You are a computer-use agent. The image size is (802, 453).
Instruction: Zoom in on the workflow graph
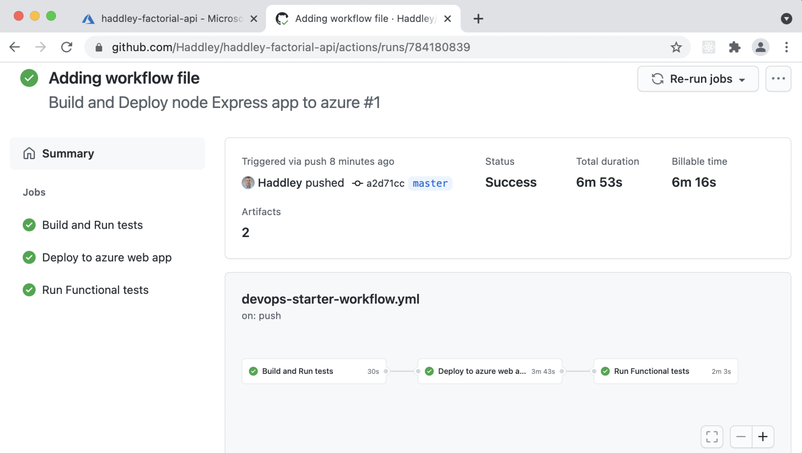[763, 436]
